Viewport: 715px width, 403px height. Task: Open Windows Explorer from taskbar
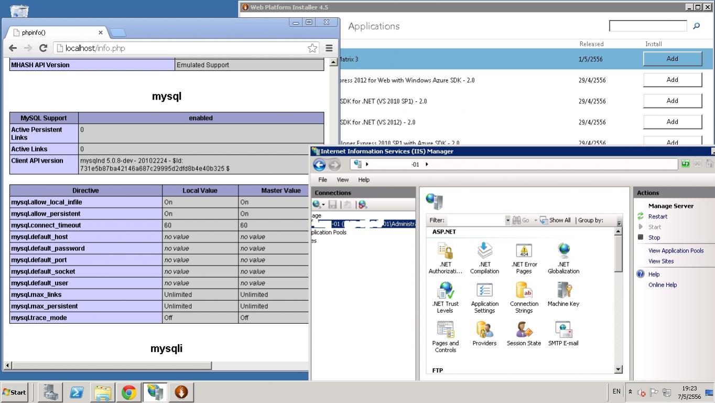(x=103, y=392)
